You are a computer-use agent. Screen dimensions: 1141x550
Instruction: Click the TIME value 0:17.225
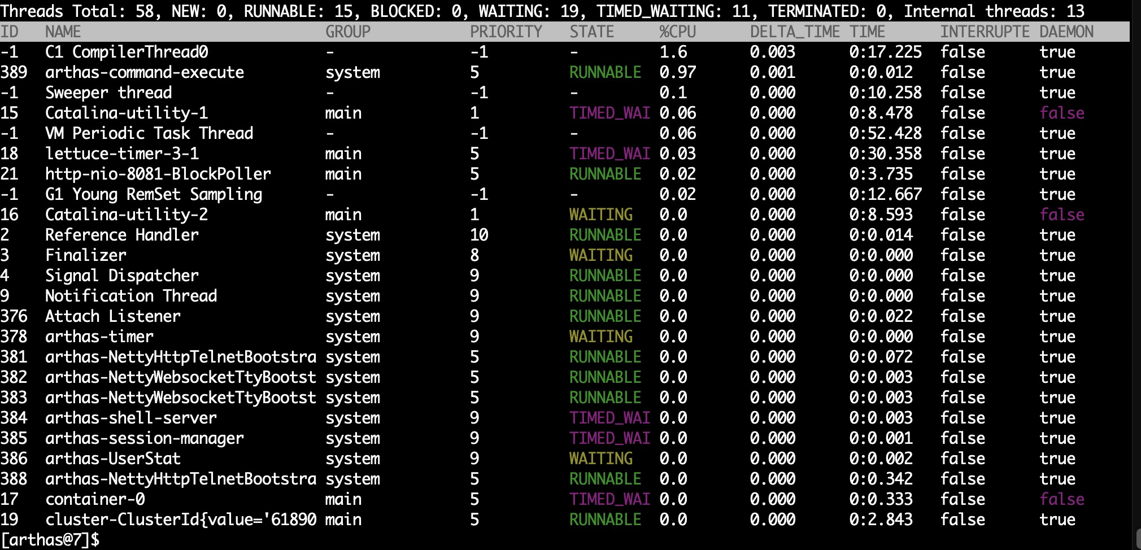(x=886, y=52)
